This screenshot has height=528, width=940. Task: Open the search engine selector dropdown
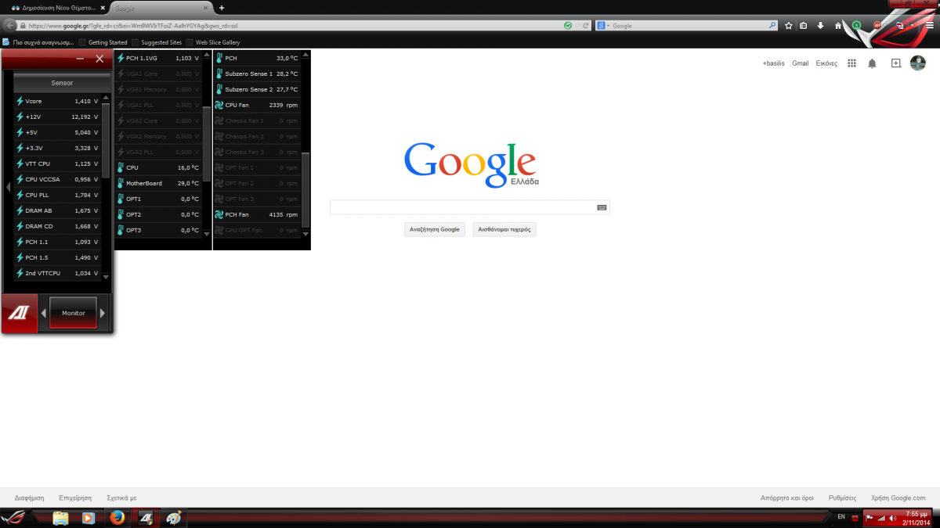tap(603, 26)
